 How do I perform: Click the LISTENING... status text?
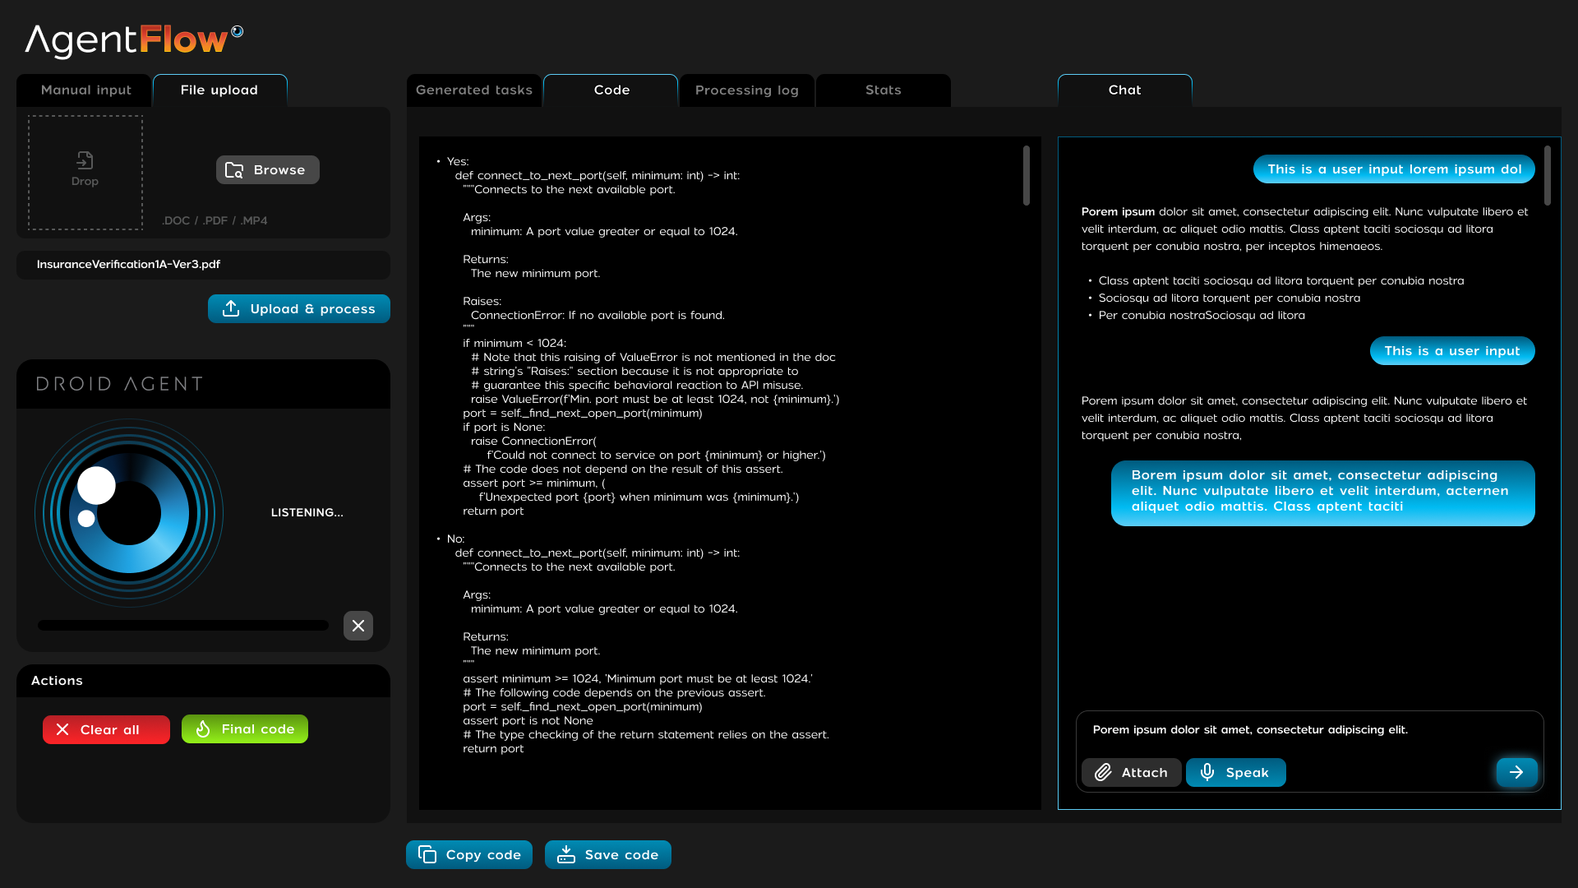[x=307, y=512]
